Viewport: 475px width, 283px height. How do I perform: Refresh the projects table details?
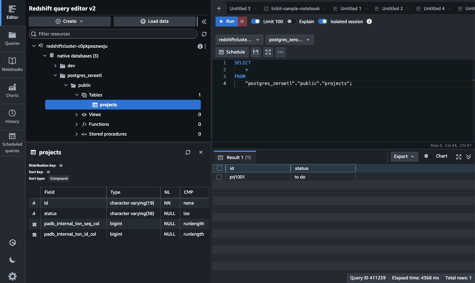click(188, 153)
